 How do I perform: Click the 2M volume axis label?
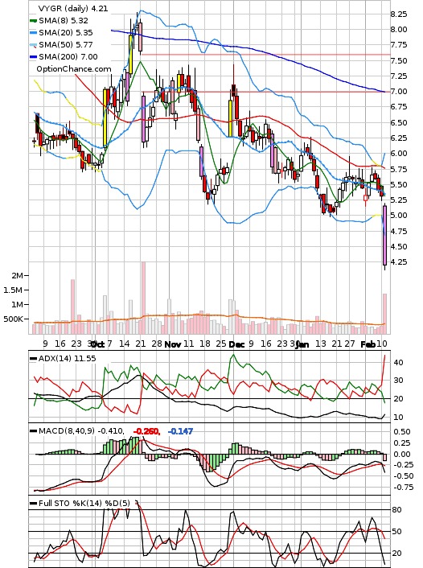tap(17, 276)
